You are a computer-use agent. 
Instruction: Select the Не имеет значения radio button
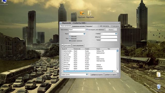[70, 41]
